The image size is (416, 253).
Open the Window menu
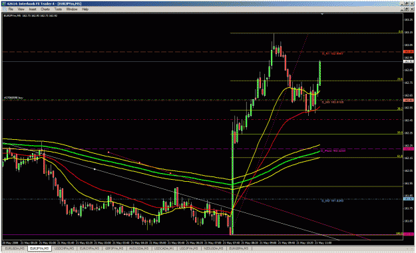[x=72, y=9]
